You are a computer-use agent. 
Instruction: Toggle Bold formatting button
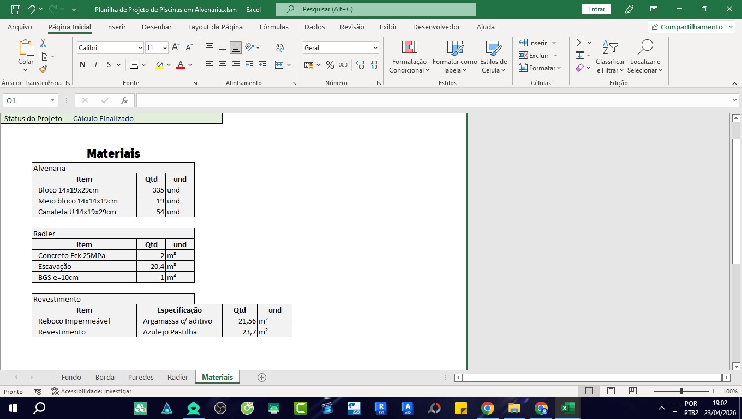[x=82, y=65]
